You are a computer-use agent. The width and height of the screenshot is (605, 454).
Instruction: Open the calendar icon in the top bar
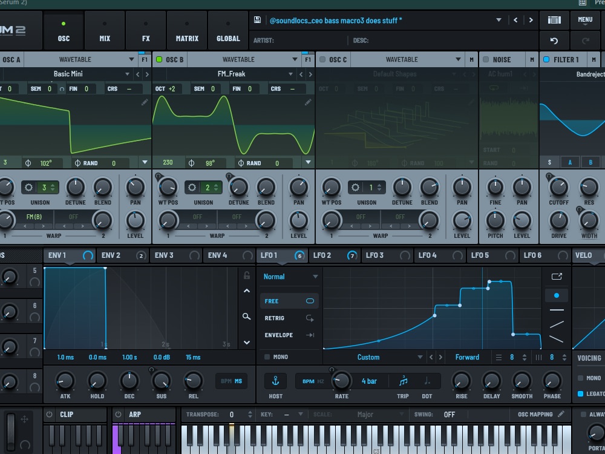(583, 2)
